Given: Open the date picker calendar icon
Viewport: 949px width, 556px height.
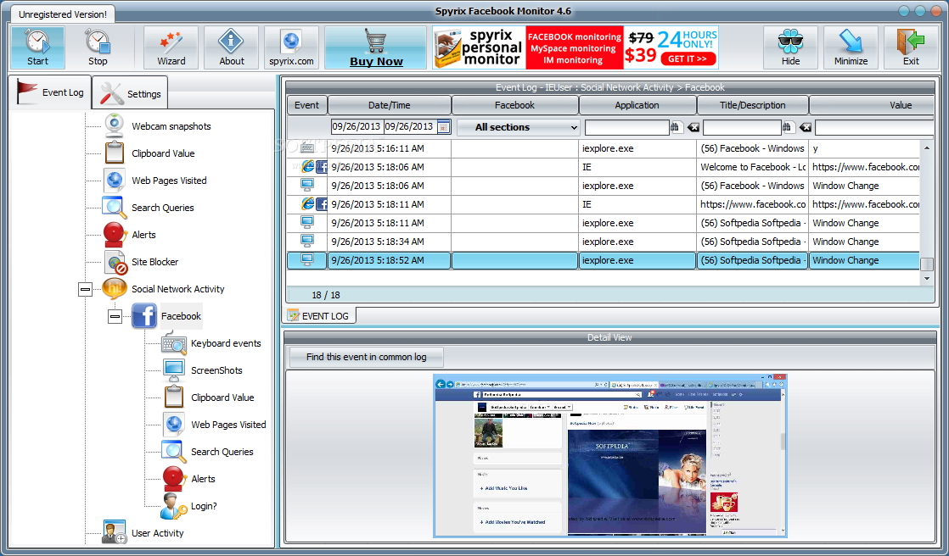Looking at the screenshot, I should pyautogui.click(x=443, y=127).
